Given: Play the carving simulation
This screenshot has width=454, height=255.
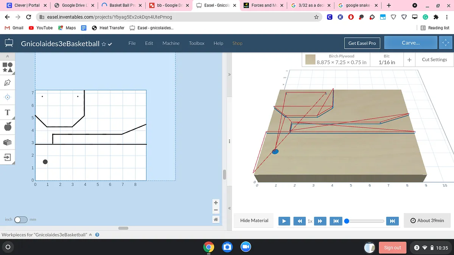Looking at the screenshot, I should 284,221.
